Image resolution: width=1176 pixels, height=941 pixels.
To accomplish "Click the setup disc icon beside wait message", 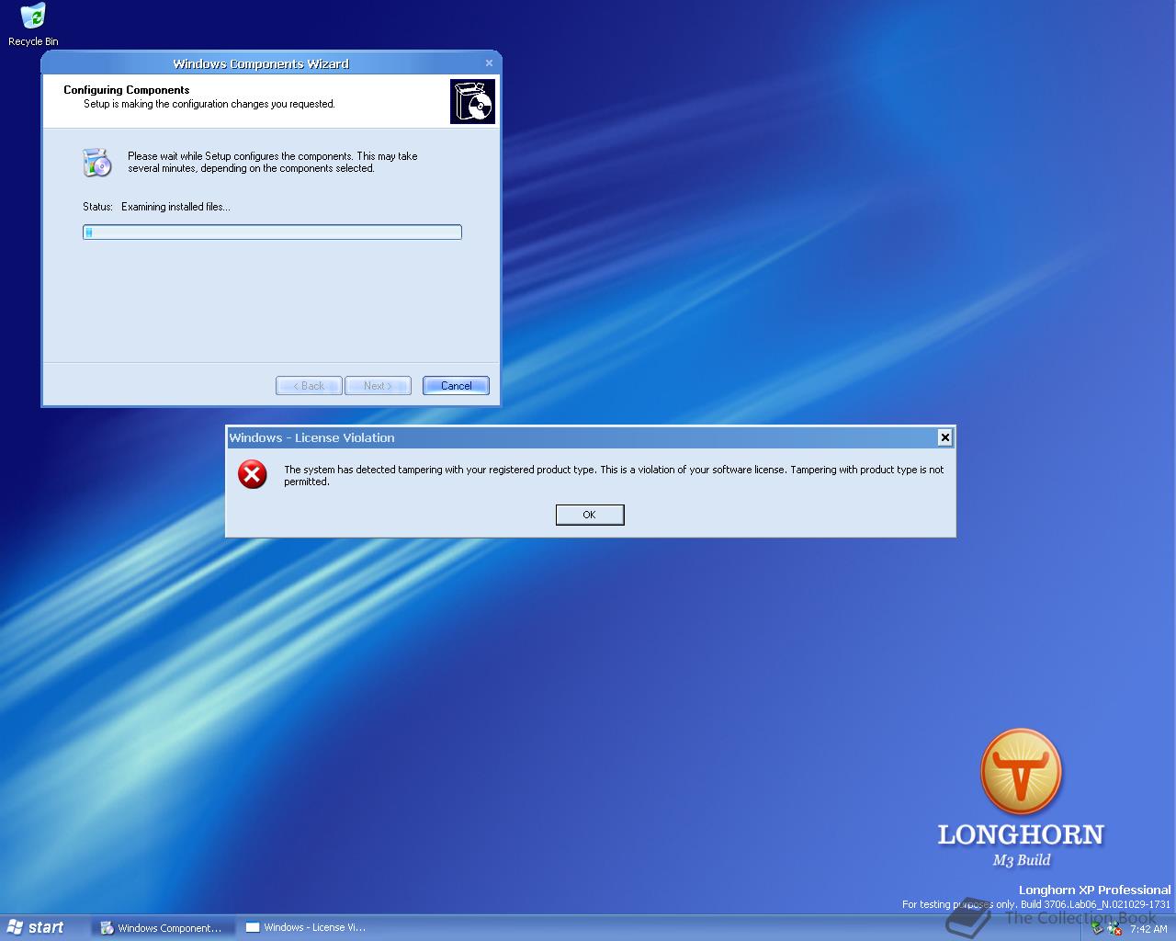I will (x=96, y=162).
